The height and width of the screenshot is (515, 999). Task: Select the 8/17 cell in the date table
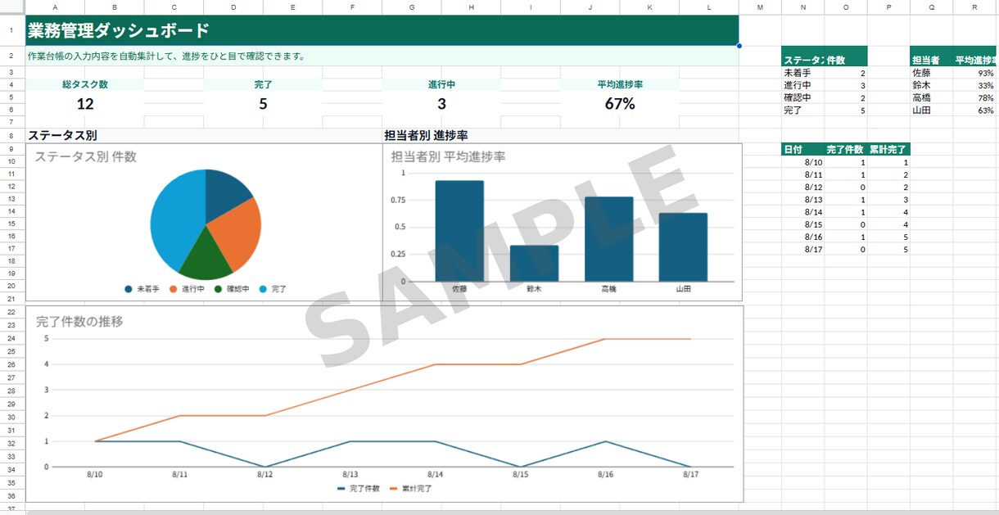click(x=803, y=249)
